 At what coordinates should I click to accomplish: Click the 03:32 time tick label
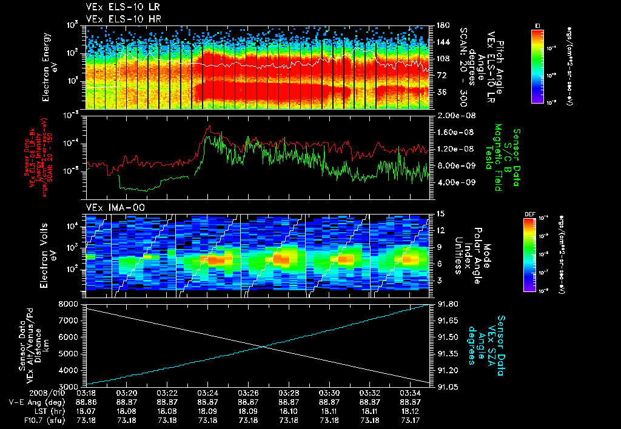tap(370, 394)
